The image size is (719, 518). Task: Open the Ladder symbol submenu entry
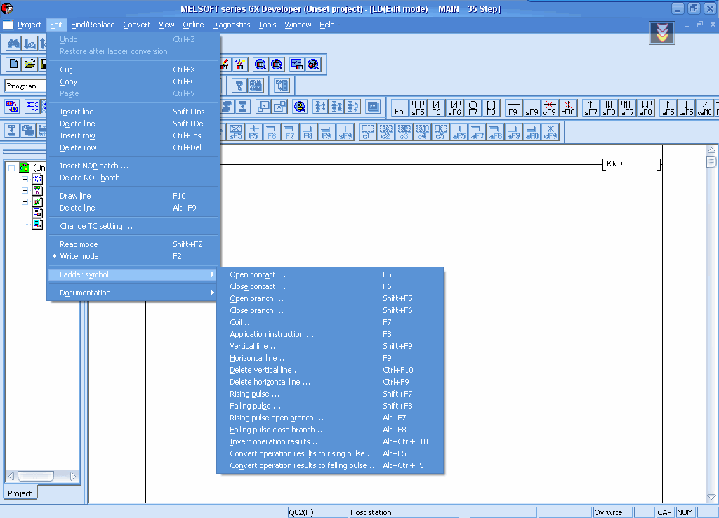pos(133,274)
